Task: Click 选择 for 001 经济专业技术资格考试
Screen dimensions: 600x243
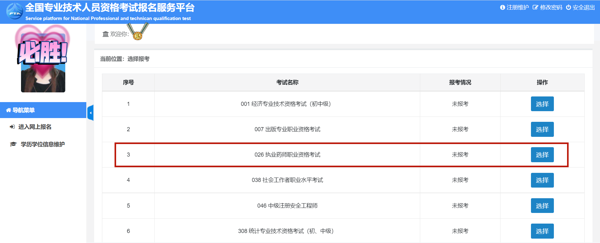Action: [x=542, y=104]
